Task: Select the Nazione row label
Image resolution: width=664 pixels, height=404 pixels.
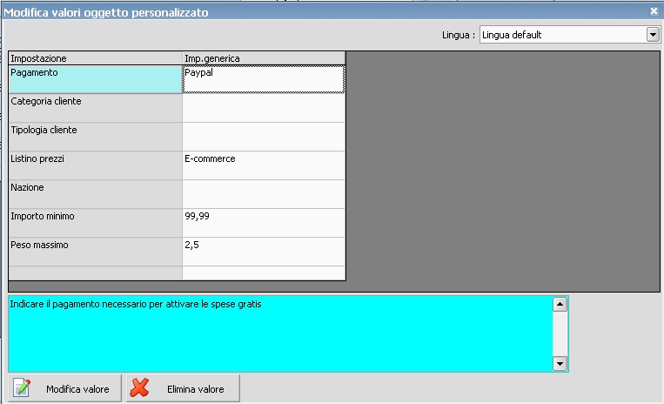Action: click(x=96, y=194)
